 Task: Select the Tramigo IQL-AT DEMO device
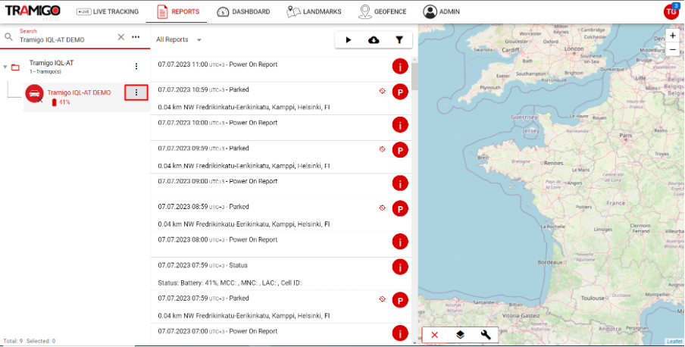(79, 92)
